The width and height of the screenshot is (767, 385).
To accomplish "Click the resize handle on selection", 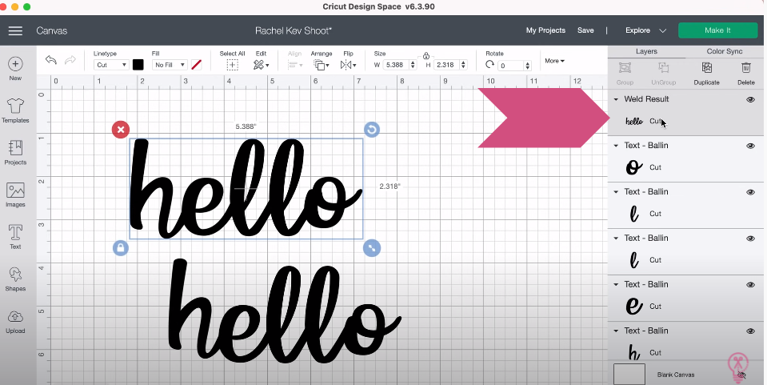I will pyautogui.click(x=372, y=248).
